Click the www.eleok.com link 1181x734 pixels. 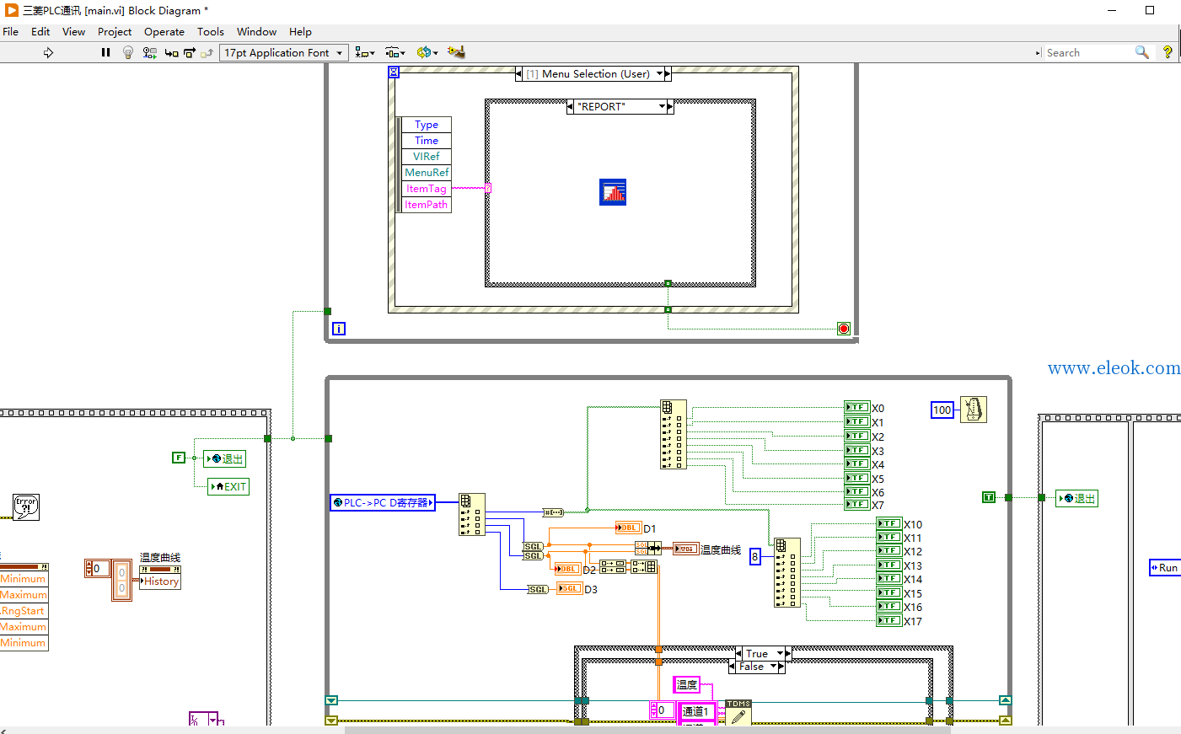[1114, 367]
